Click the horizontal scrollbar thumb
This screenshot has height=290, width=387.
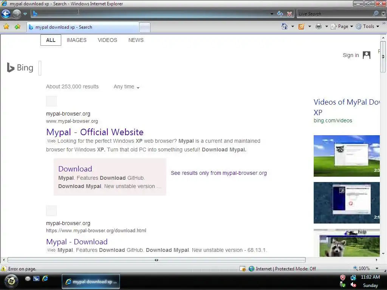click(156, 260)
